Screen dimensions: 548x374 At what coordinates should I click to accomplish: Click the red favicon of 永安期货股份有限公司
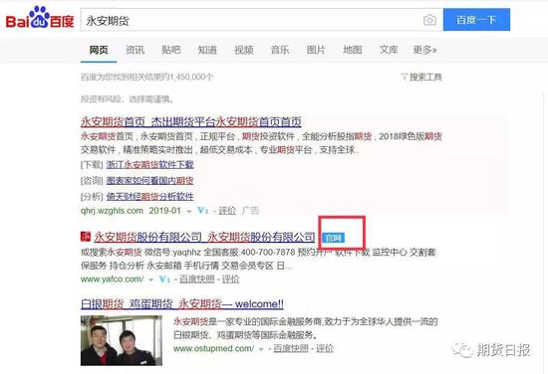86,237
